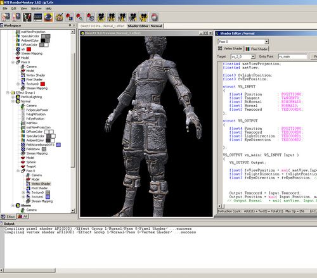Click the Fieldstone texture icon in tree
The height and width of the screenshot is (278, 317).
pos(23,149)
